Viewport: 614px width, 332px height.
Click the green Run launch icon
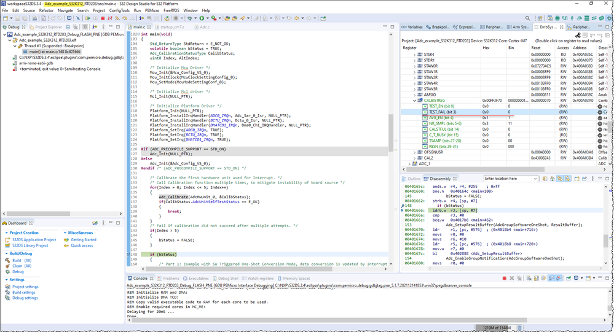point(202,18)
